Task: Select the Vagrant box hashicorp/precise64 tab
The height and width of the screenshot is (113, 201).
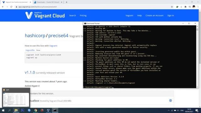Action: click(x=17, y=2)
